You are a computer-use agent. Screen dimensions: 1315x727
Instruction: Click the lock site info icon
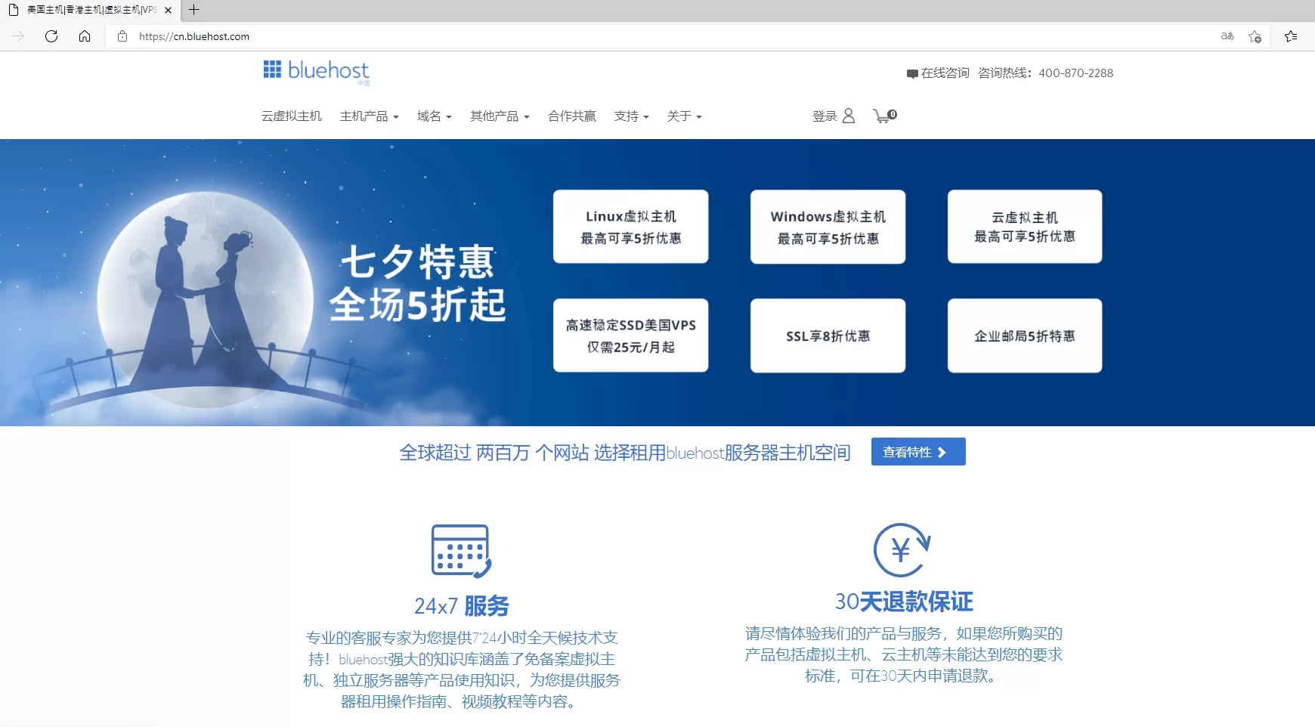pyautogui.click(x=122, y=36)
